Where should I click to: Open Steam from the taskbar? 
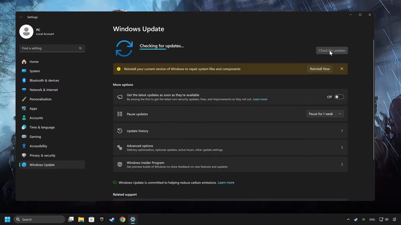coord(112,219)
